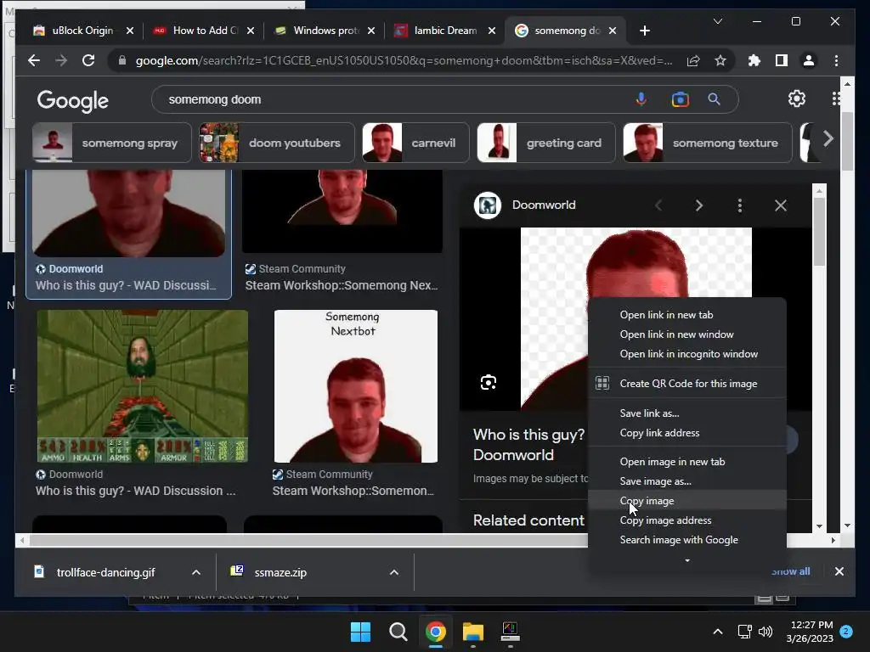The width and height of the screenshot is (870, 652).
Task: Click the address bar URL
Action: coord(404,60)
